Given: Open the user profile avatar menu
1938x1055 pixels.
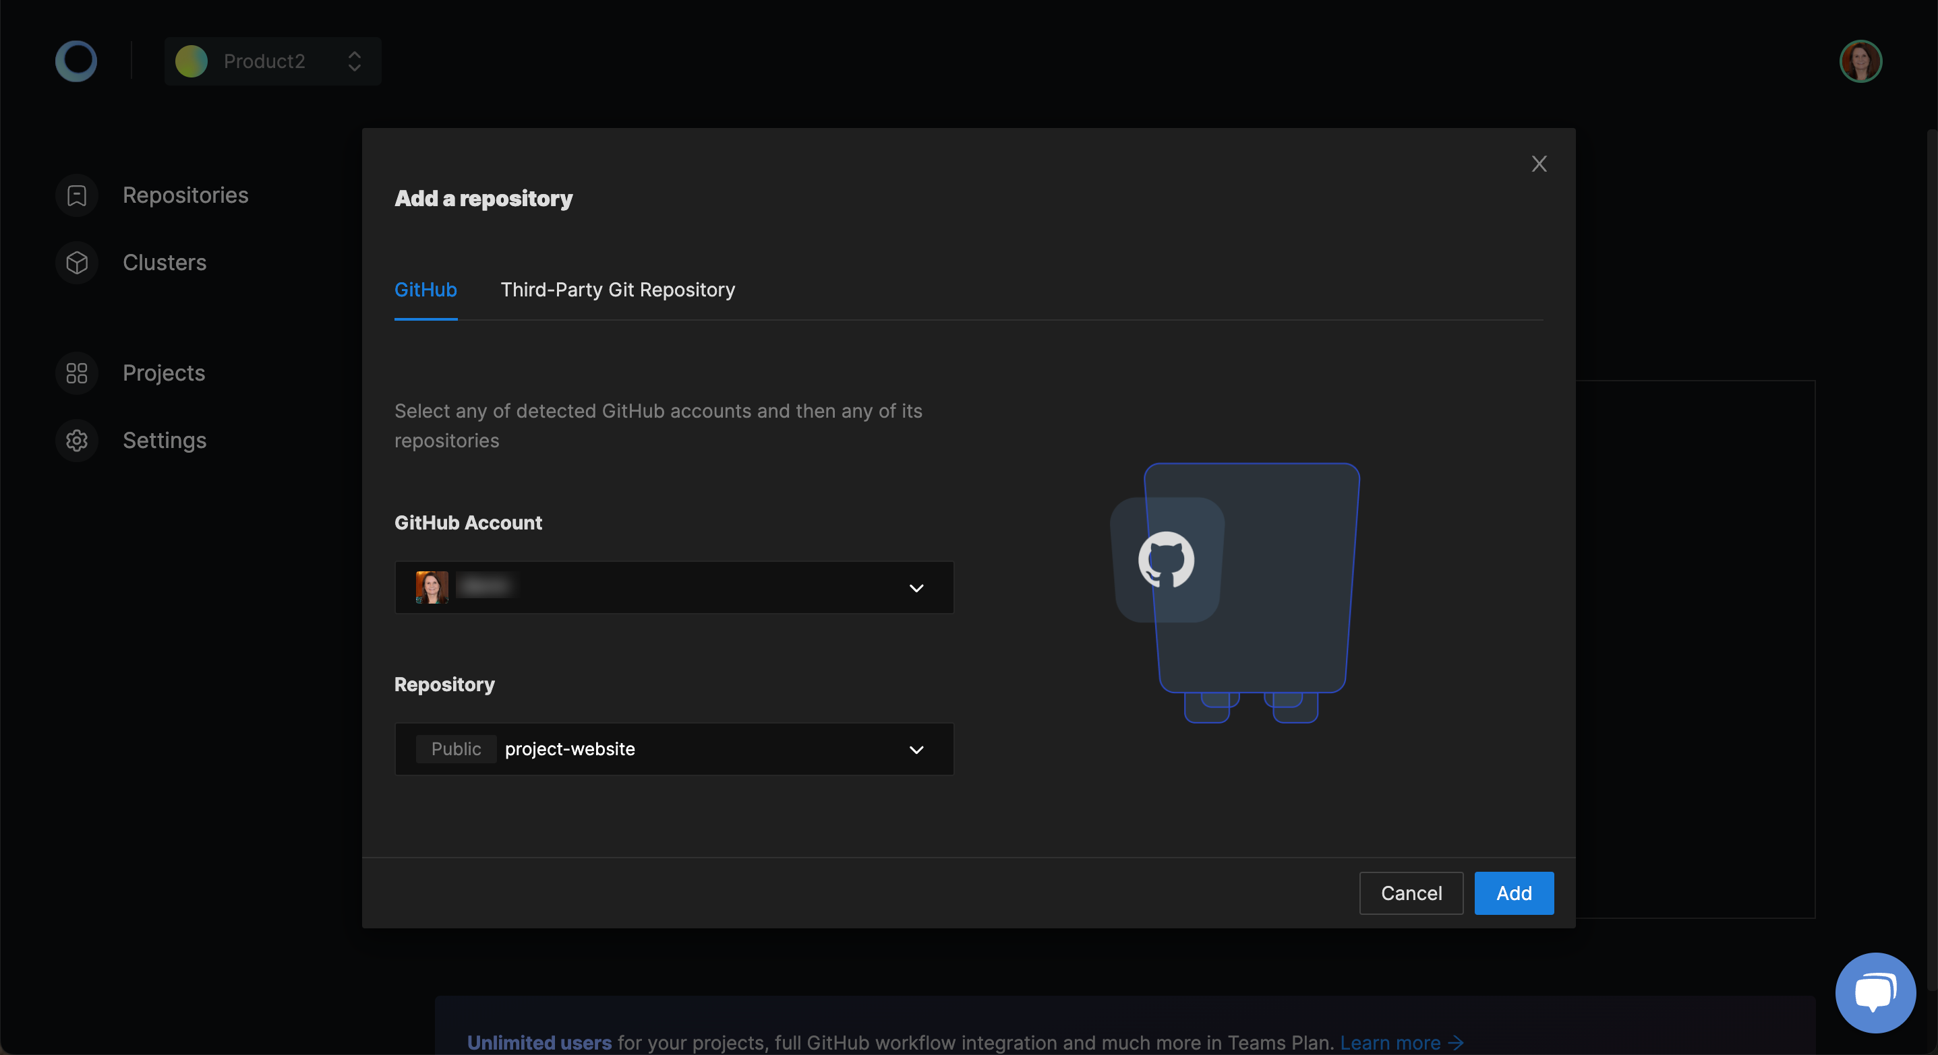Looking at the screenshot, I should point(1860,61).
